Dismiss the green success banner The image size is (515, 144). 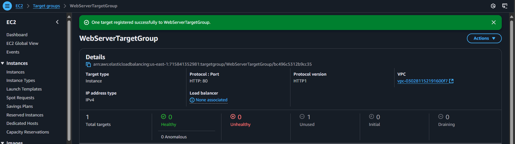494,22
